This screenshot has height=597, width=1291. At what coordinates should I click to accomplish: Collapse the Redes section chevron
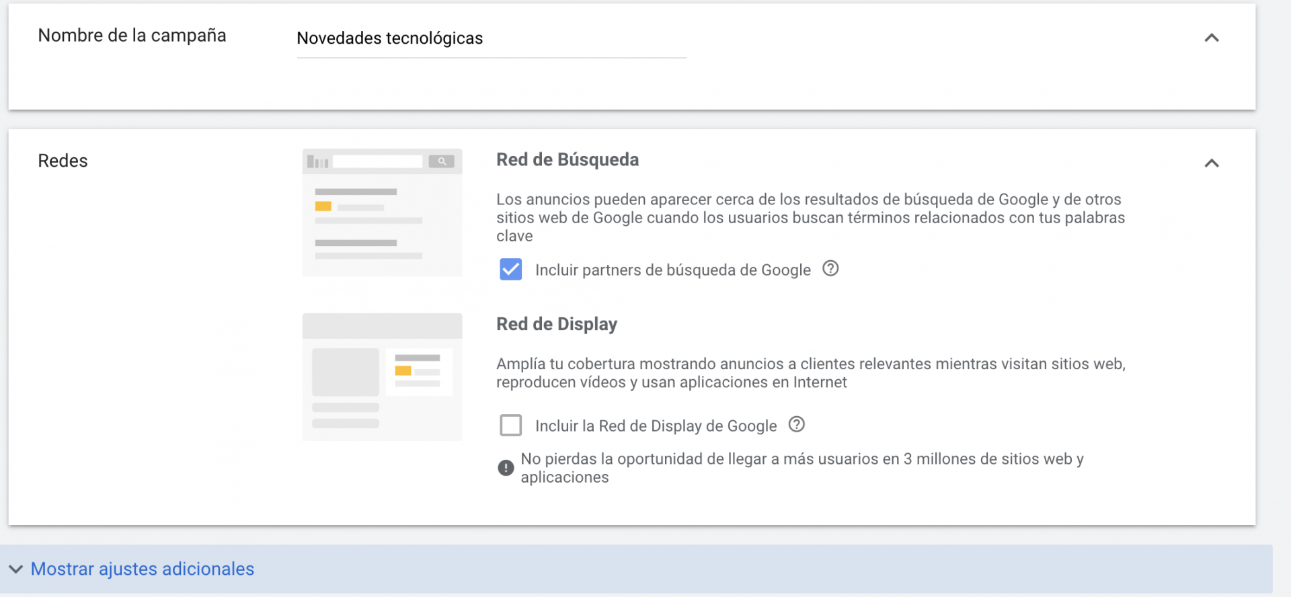1211,163
